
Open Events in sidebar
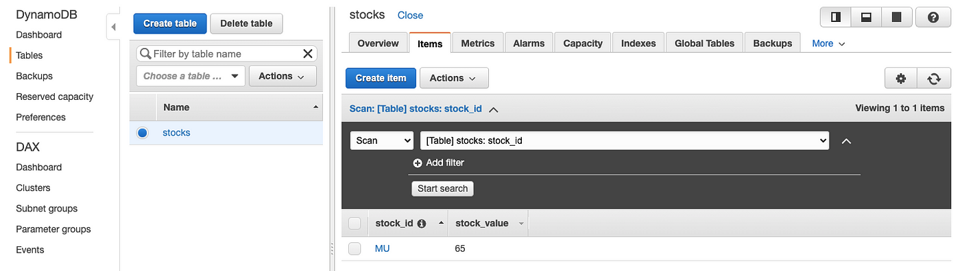coord(30,250)
